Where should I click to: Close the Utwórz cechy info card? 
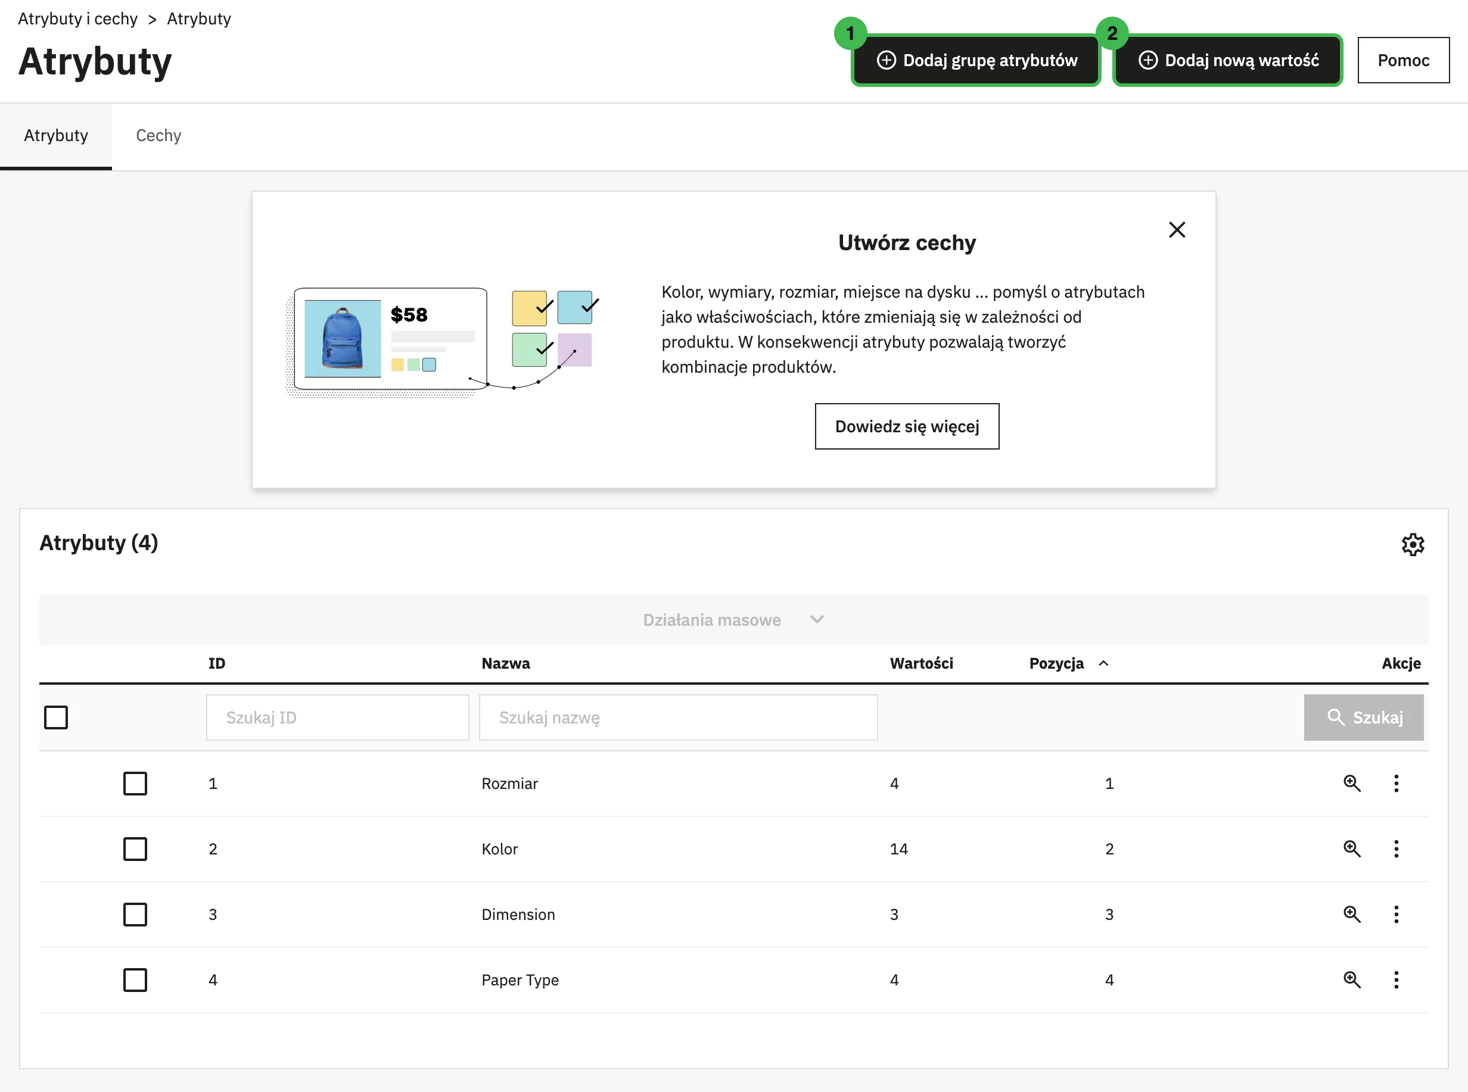tap(1177, 229)
